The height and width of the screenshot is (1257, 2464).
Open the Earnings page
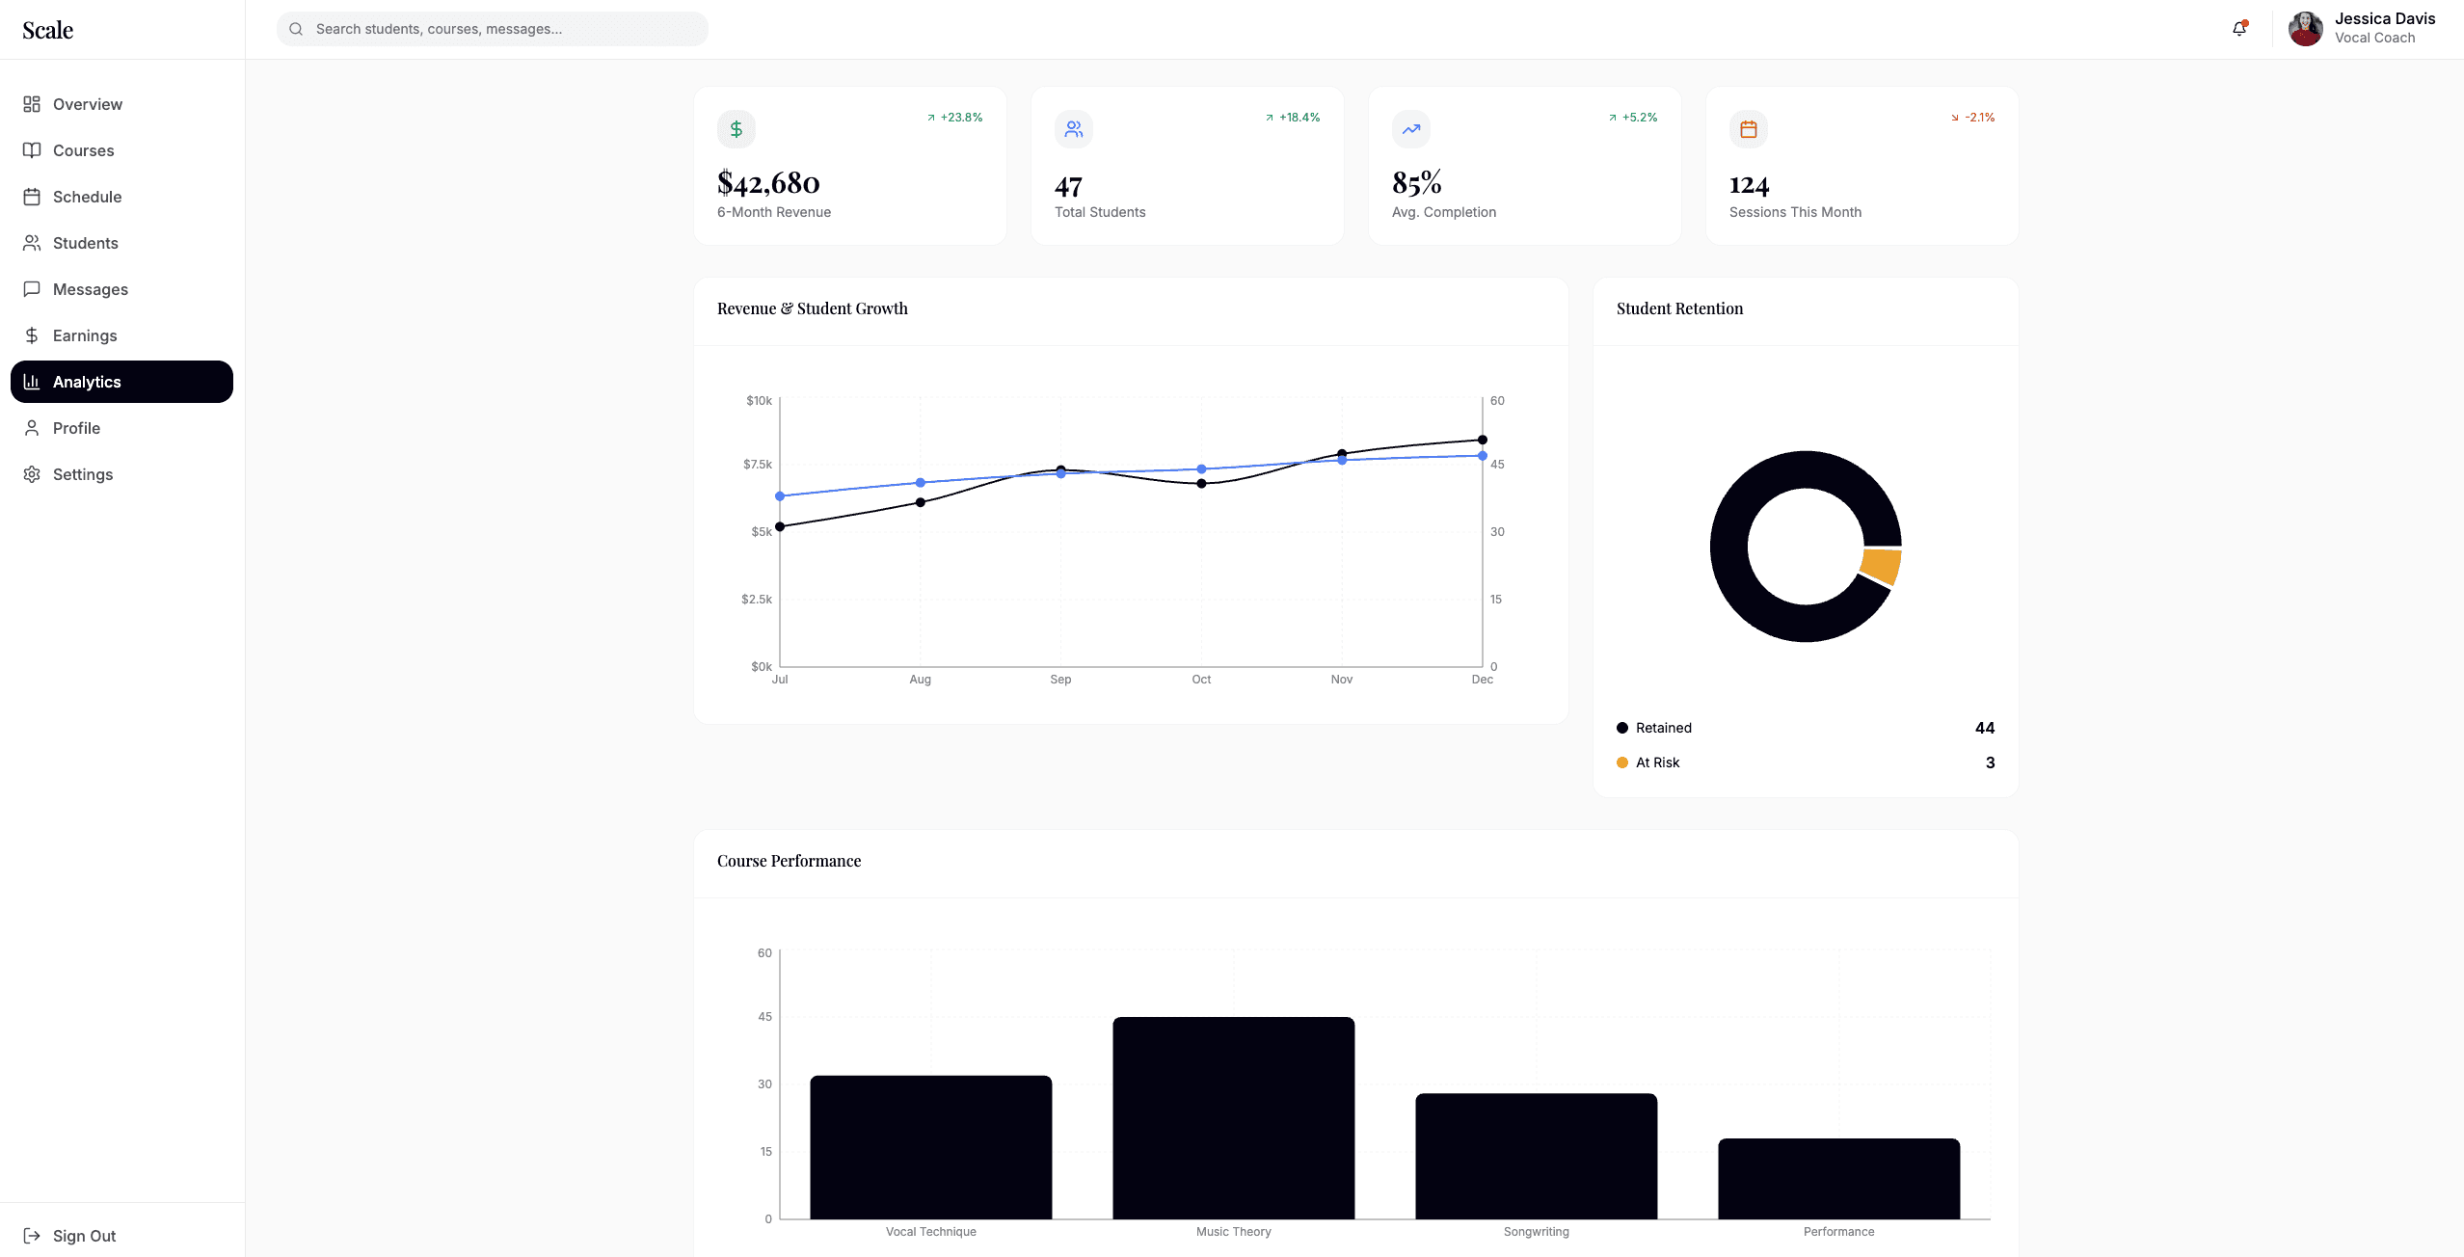pos(85,335)
